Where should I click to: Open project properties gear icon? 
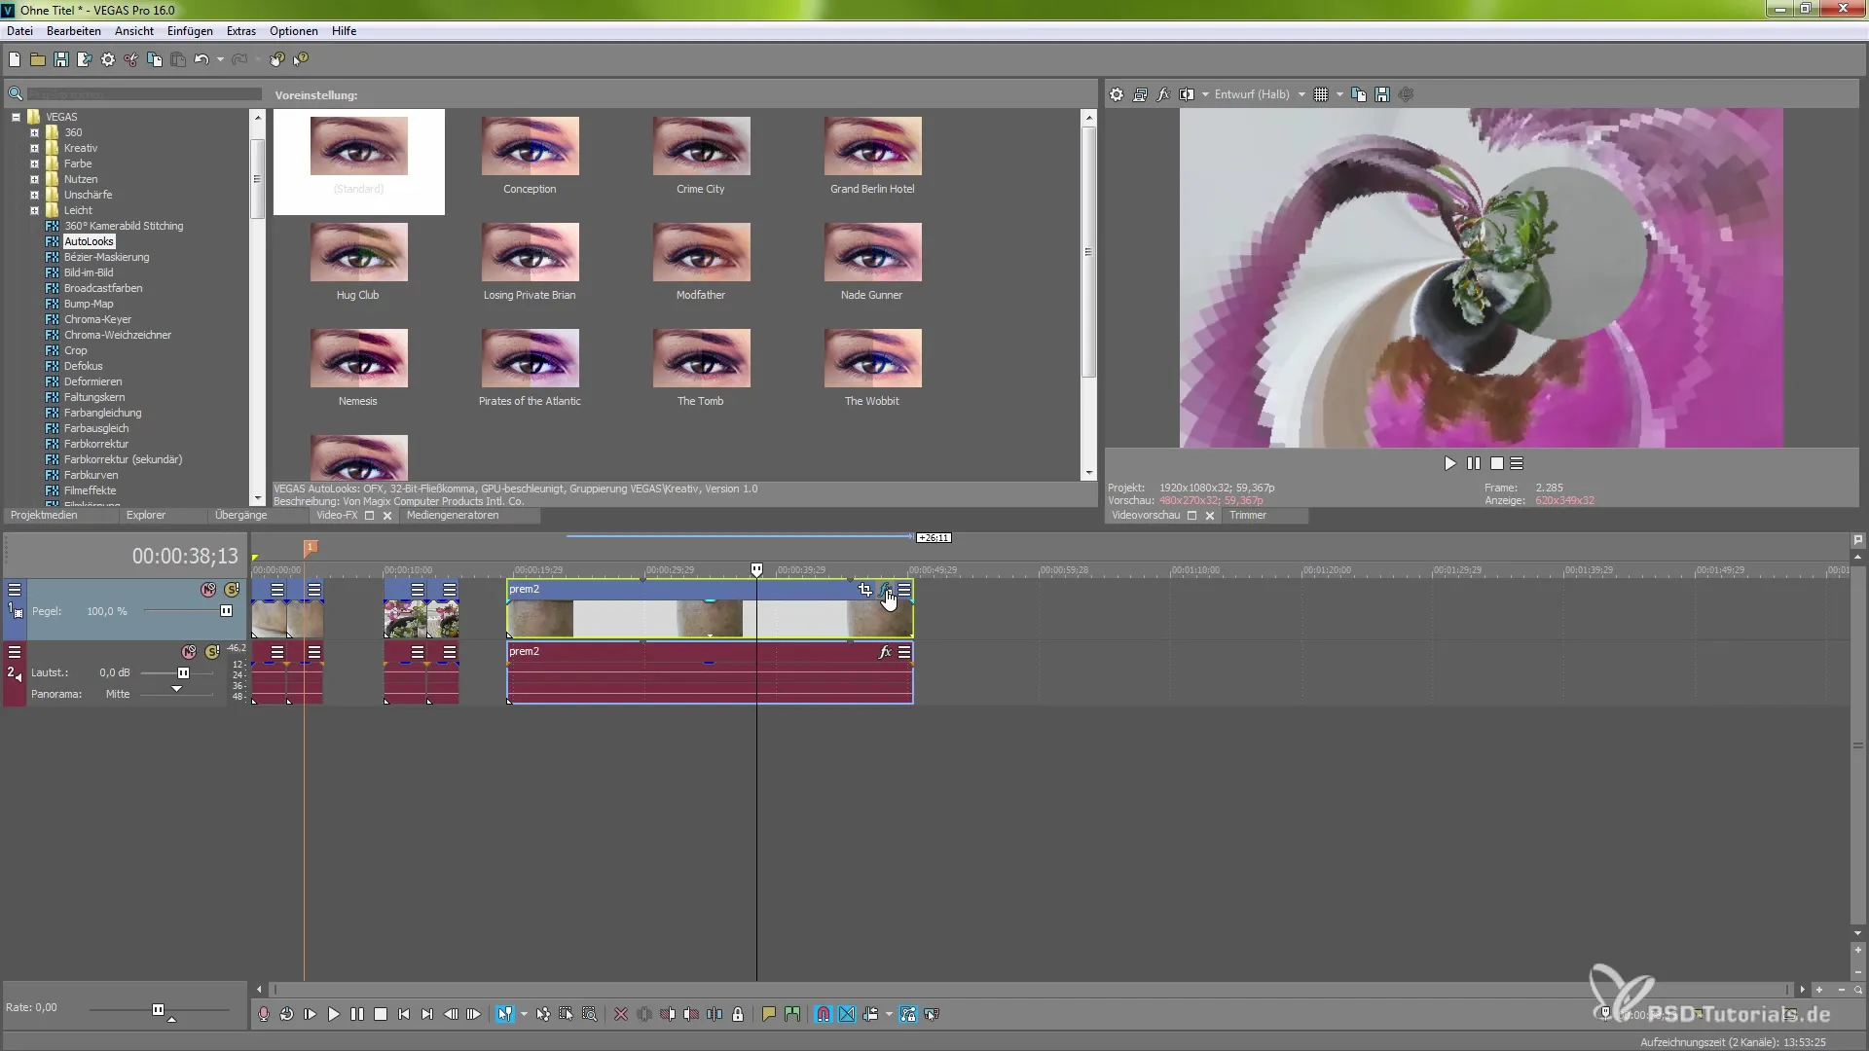click(x=108, y=59)
